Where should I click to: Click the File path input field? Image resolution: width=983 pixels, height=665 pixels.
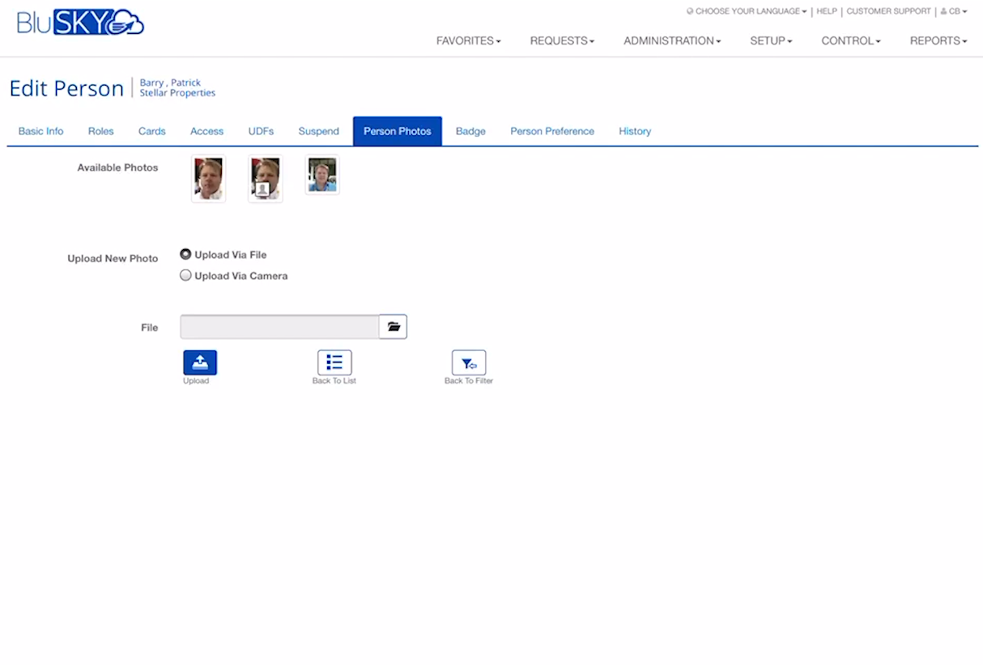click(279, 327)
